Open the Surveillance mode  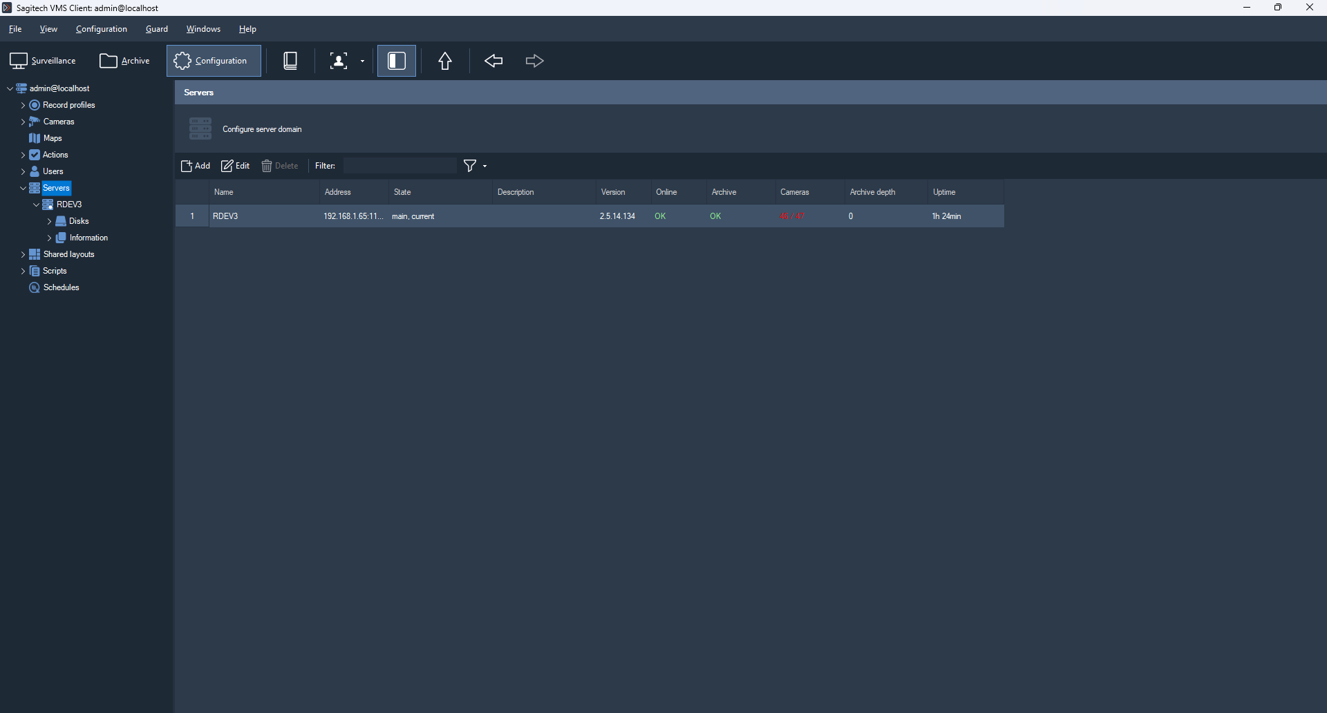[43, 61]
